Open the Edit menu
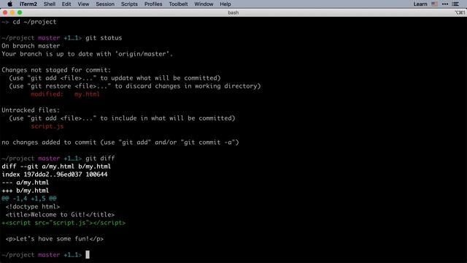Image resolution: width=467 pixels, height=263 pixels. 66,4
